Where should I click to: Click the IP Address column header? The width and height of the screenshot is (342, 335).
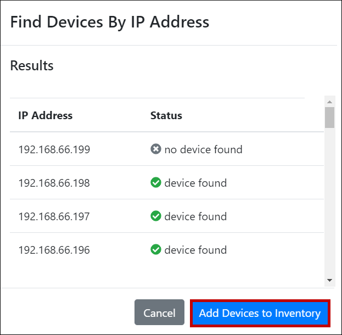click(46, 116)
